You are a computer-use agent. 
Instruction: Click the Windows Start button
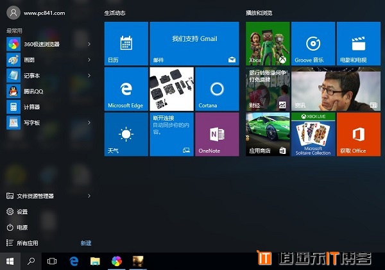(x=10, y=262)
